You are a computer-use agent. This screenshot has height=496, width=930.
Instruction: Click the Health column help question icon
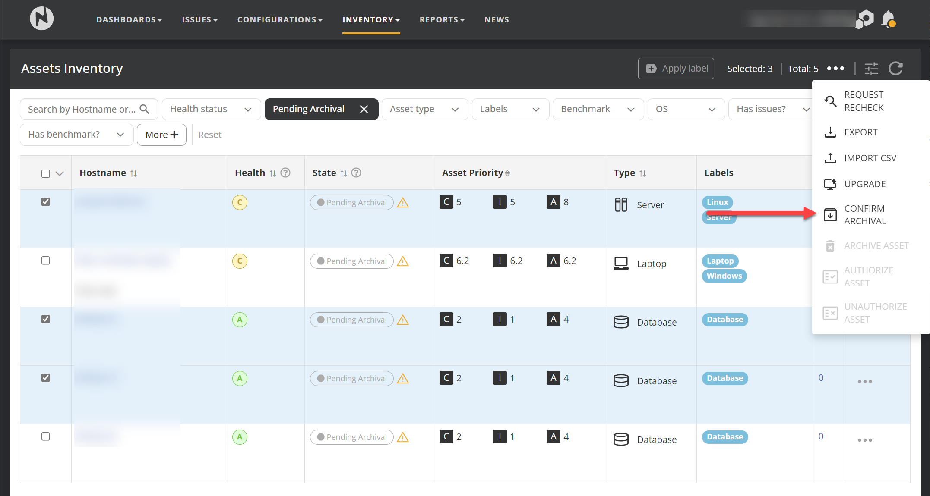(285, 173)
